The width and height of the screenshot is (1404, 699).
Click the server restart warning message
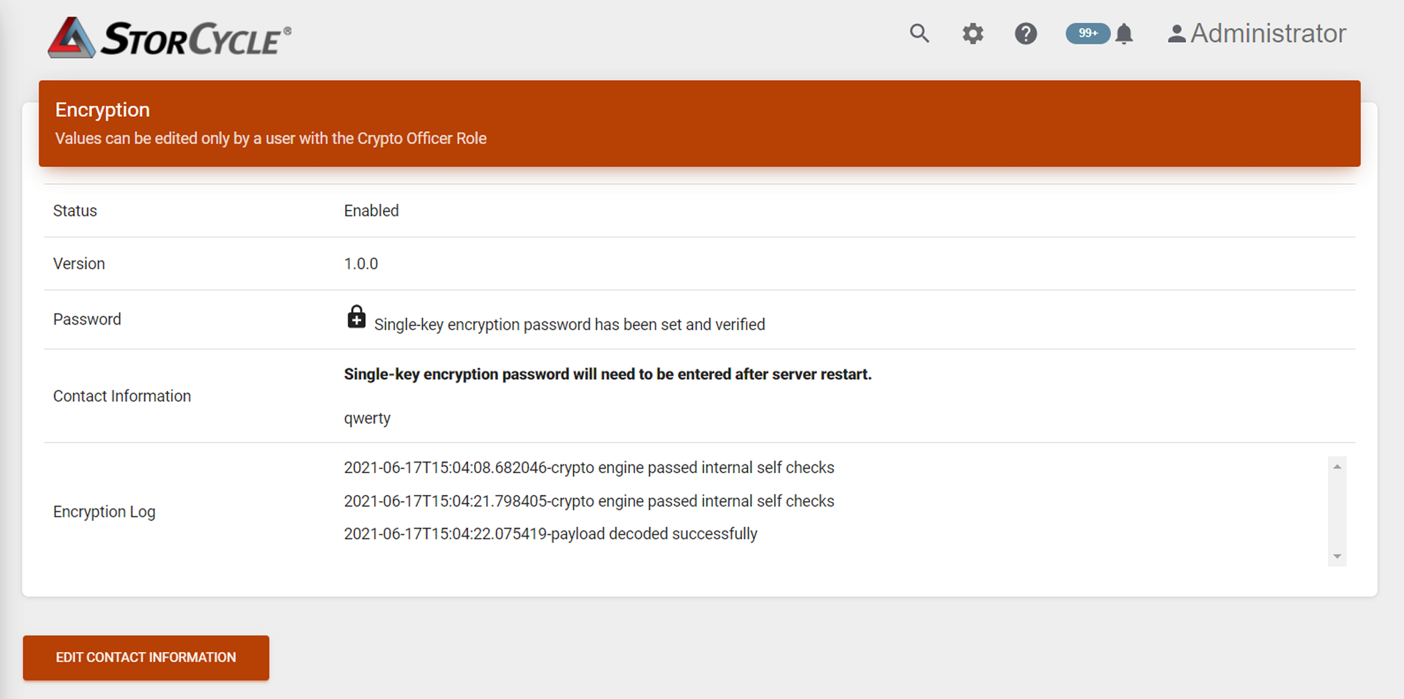[607, 374]
